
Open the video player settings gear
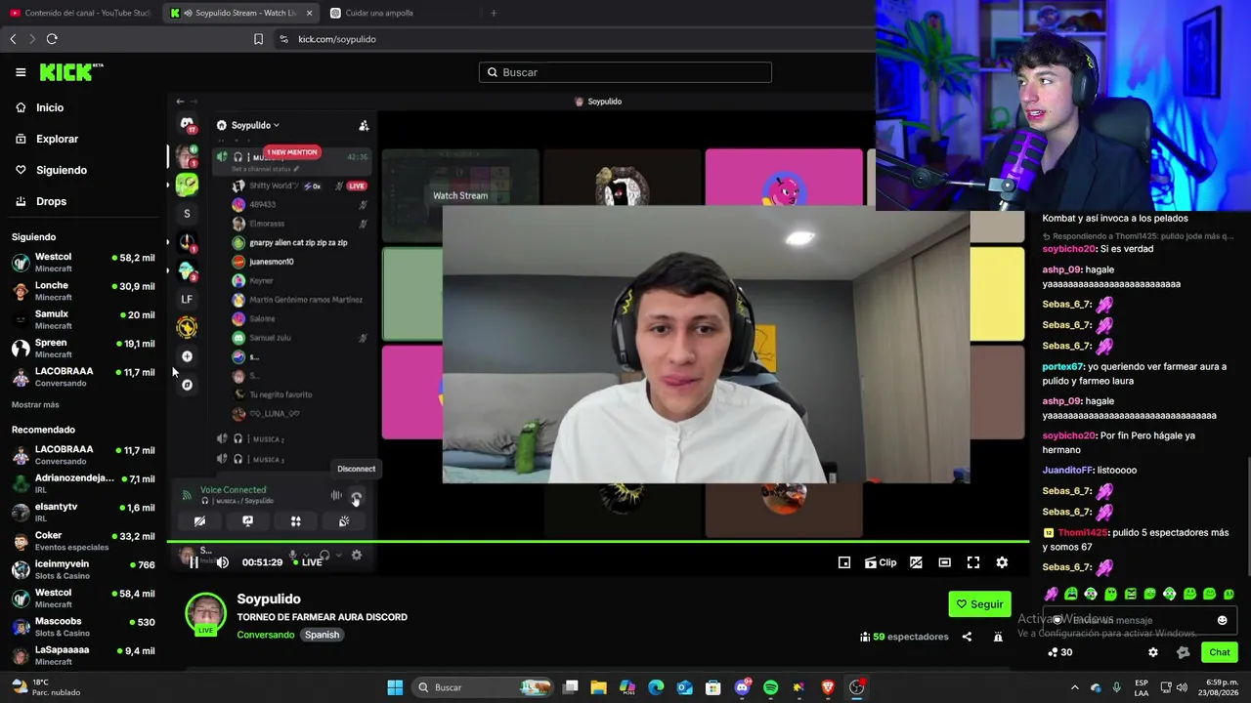click(x=1002, y=562)
